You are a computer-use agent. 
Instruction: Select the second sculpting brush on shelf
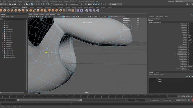coord(5,10)
